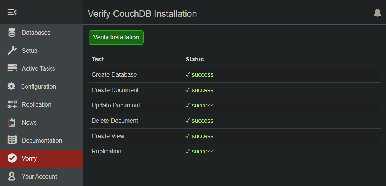Click the Replication test success status
The width and height of the screenshot is (386, 186).
(x=199, y=151)
